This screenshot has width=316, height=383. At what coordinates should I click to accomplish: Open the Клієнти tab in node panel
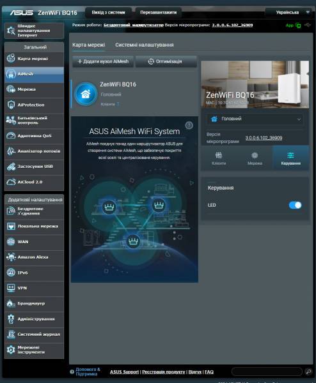219,158
